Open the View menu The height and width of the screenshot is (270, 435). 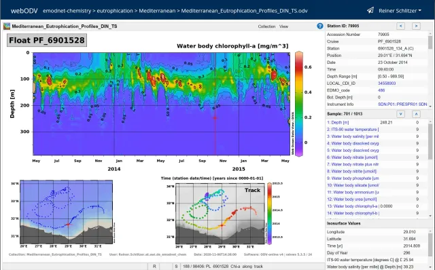tap(283, 26)
